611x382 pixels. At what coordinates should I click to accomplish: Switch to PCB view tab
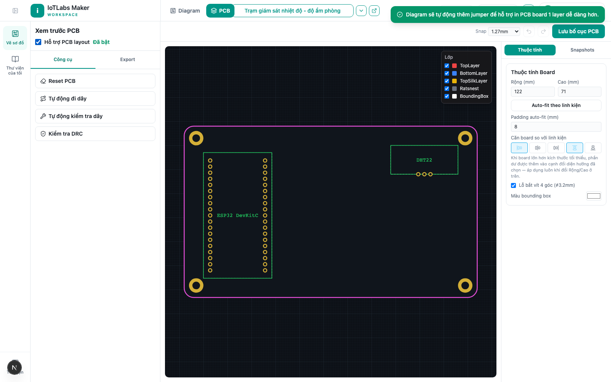click(221, 11)
